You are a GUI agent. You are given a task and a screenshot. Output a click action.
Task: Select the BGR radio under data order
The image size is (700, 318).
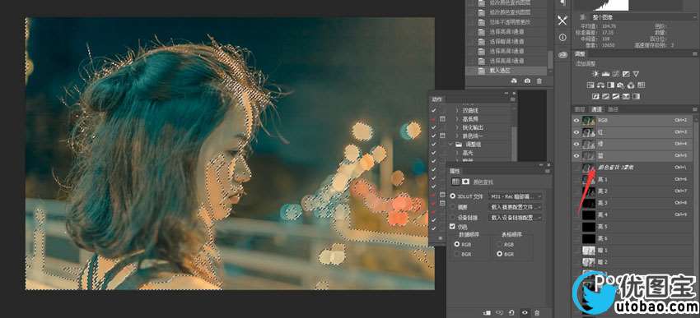tap(457, 253)
